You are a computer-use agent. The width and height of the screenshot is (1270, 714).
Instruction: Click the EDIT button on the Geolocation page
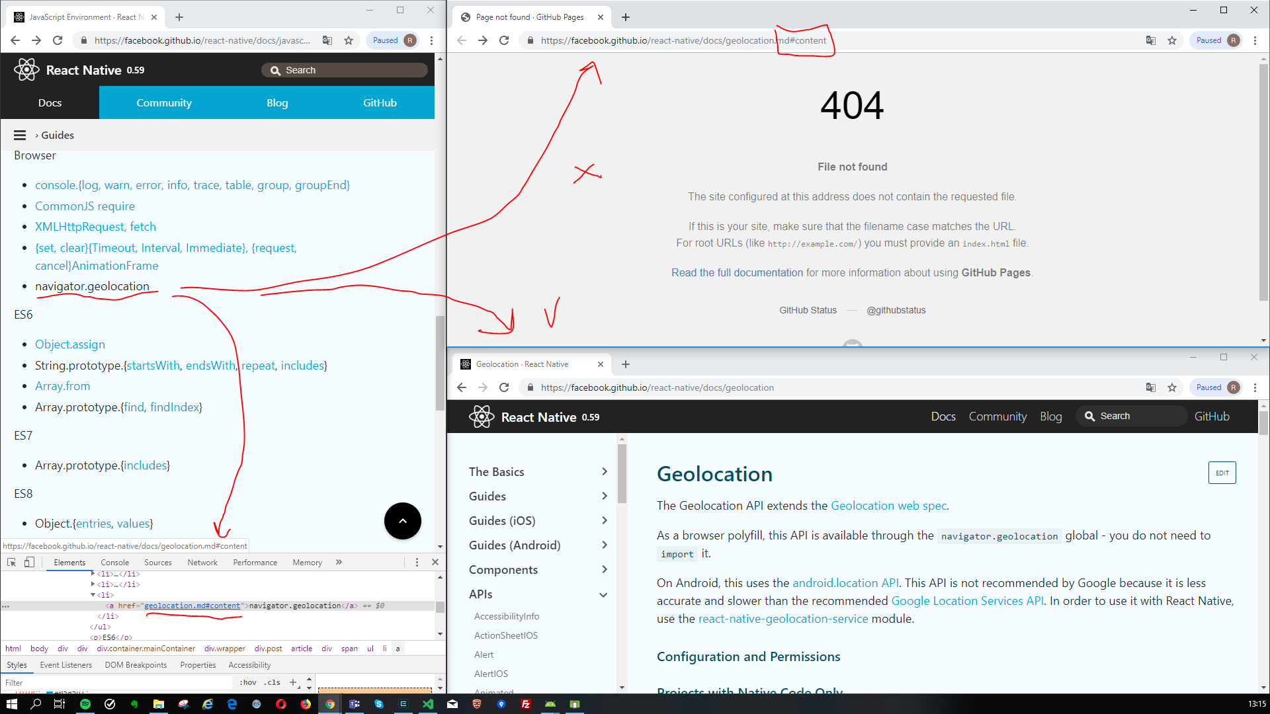1222,473
